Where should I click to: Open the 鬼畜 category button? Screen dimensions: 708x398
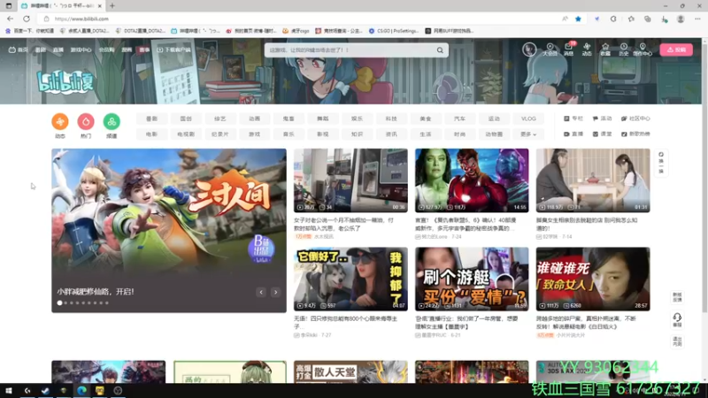289,119
